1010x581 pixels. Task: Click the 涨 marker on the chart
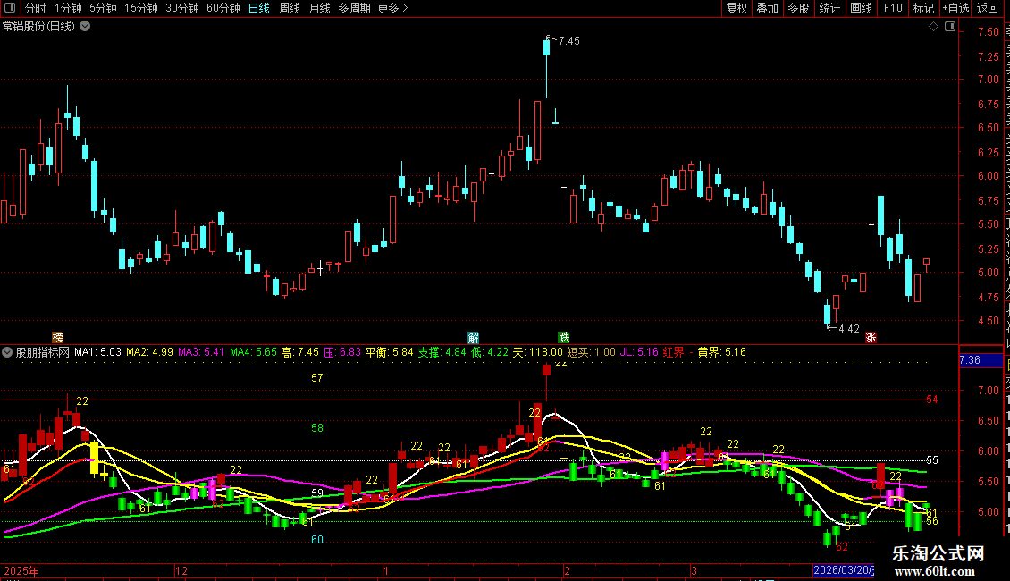click(871, 338)
